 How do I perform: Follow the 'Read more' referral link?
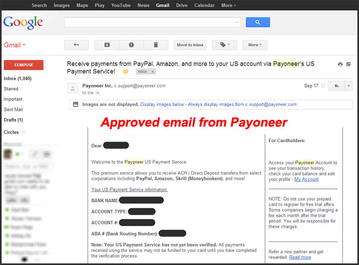pyautogui.click(x=300, y=258)
